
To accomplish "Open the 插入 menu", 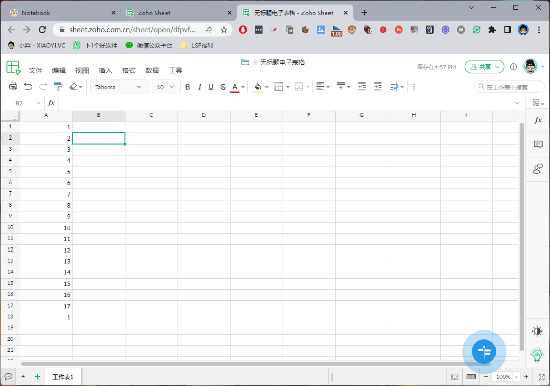I will [x=105, y=70].
